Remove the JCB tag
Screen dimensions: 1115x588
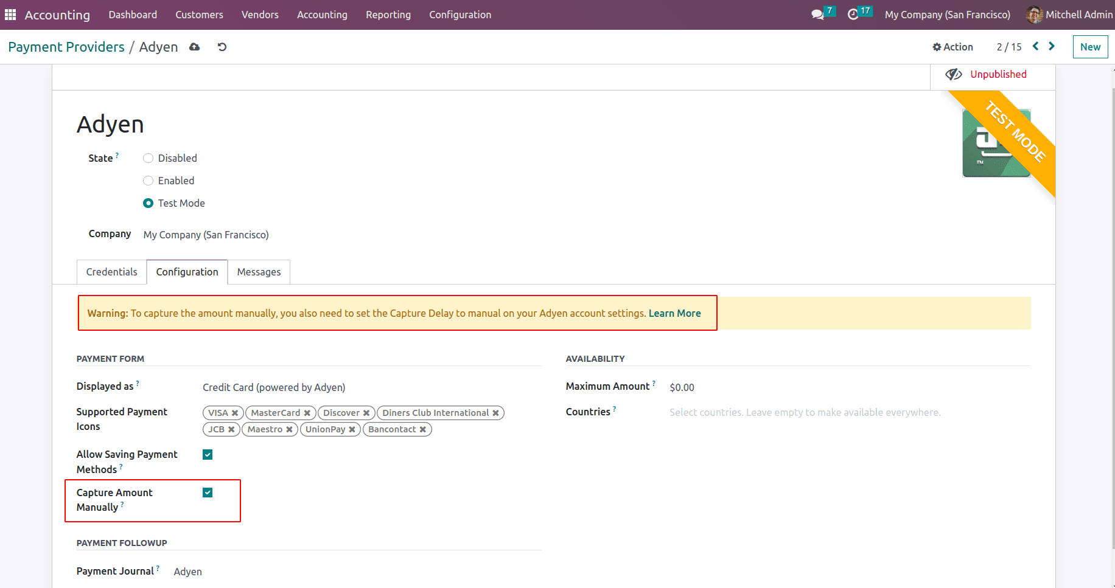pyautogui.click(x=231, y=429)
